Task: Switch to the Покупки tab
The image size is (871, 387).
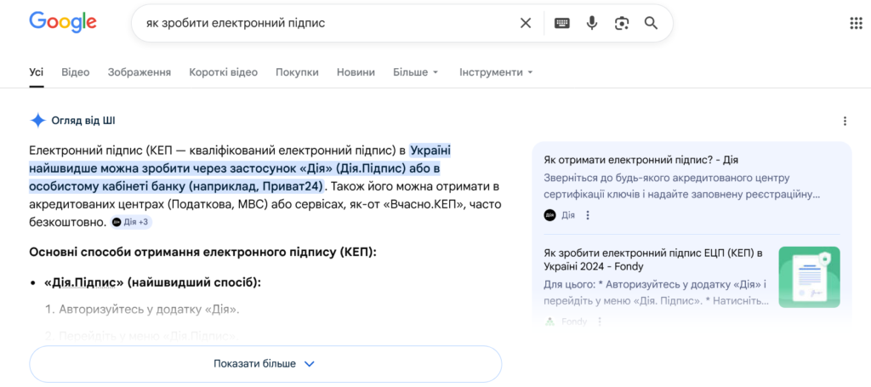Action: pos(297,72)
